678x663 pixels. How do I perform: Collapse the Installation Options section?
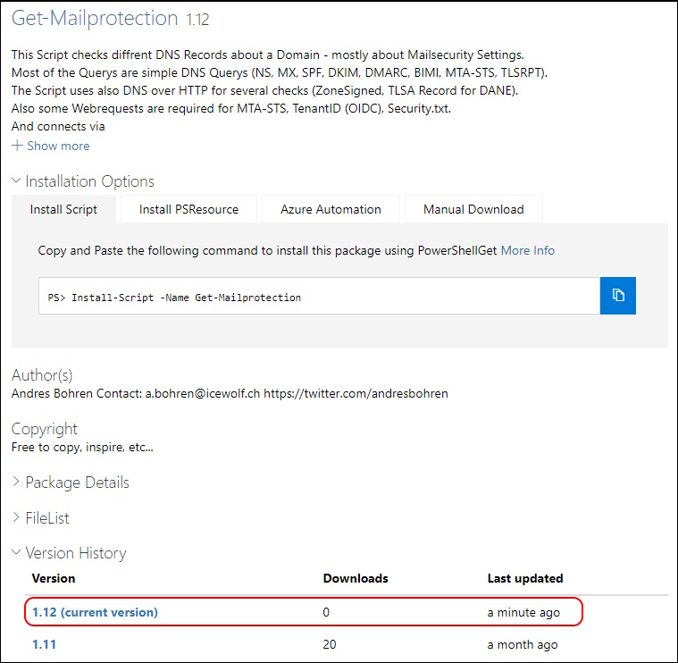point(82,181)
